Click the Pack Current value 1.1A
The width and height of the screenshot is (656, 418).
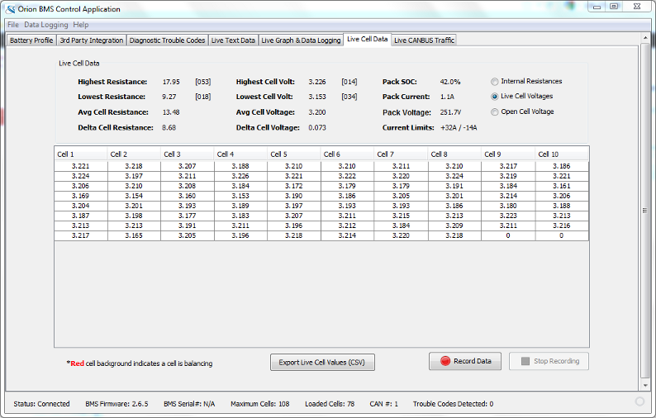click(x=447, y=97)
